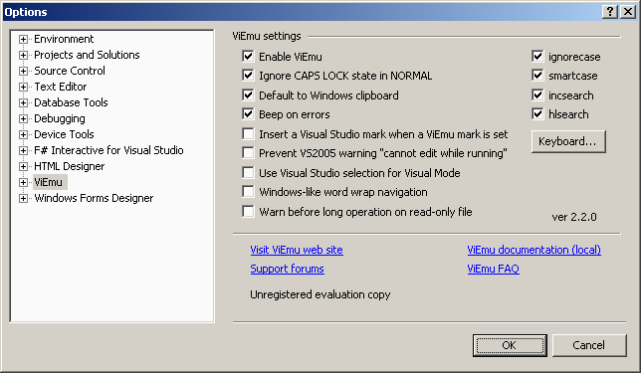The height and width of the screenshot is (373, 641).
Task: Confirm with the OK button
Action: coord(510,345)
